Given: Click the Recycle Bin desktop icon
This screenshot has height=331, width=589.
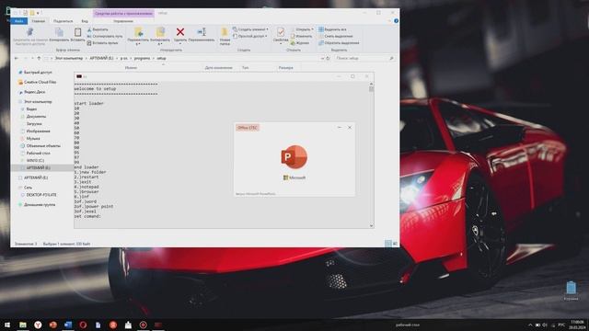Looking at the screenshot, I should (x=571, y=291).
